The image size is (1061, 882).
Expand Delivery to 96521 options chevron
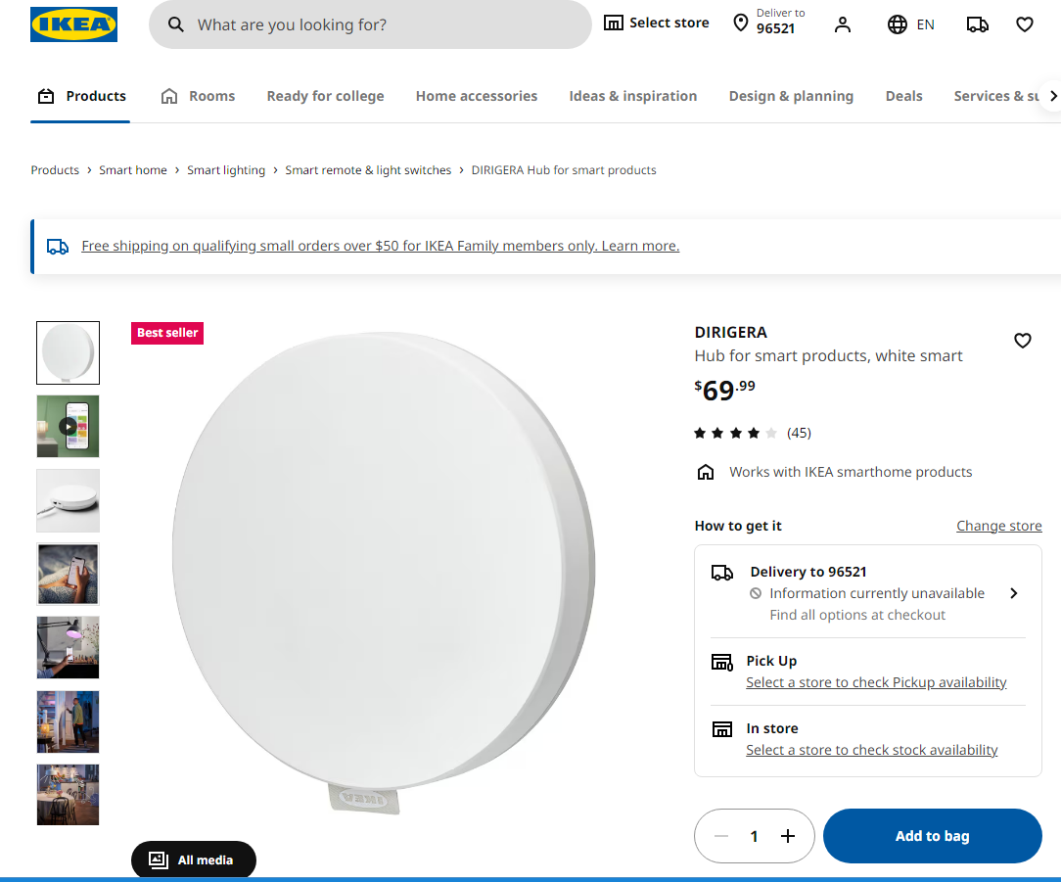pos(1013,593)
